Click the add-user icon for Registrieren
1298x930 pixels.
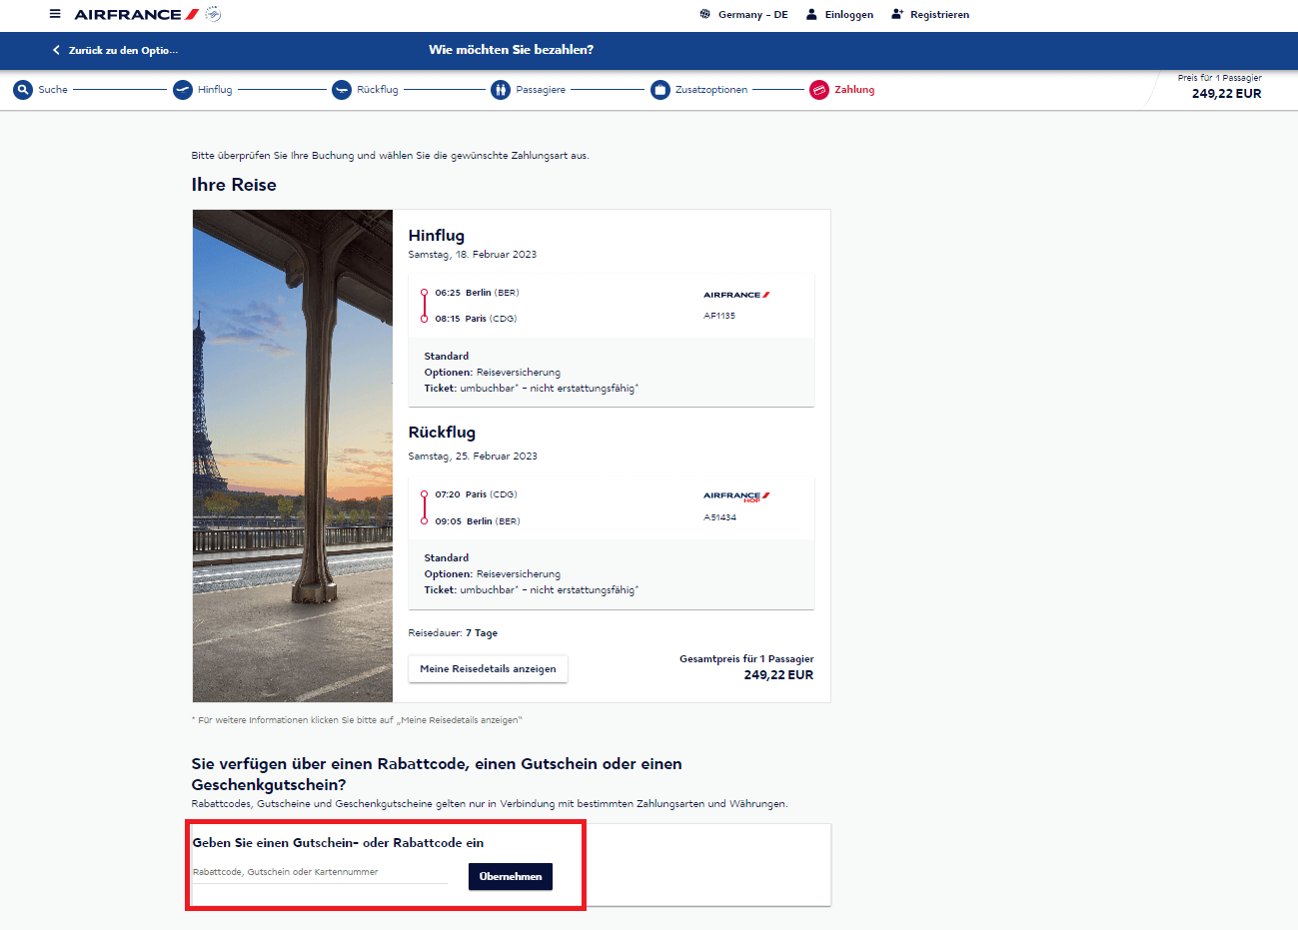coord(897,14)
